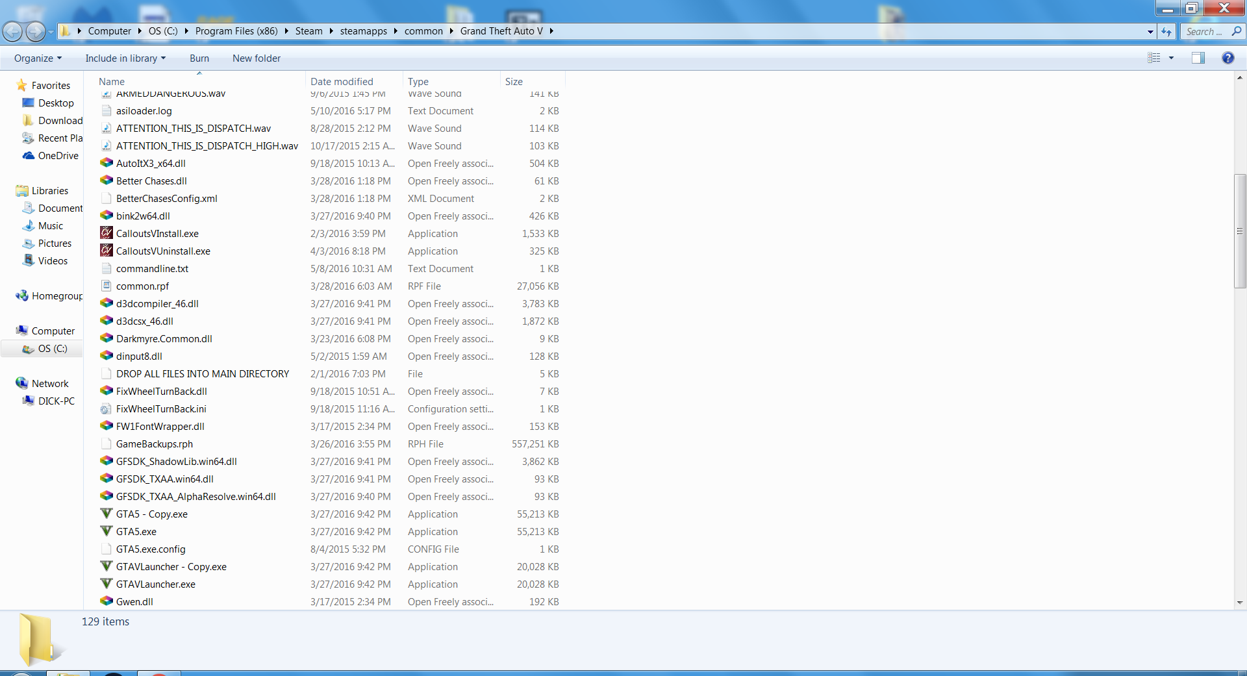Open the address bar history dropdown
The width and height of the screenshot is (1247, 676).
click(x=1150, y=31)
